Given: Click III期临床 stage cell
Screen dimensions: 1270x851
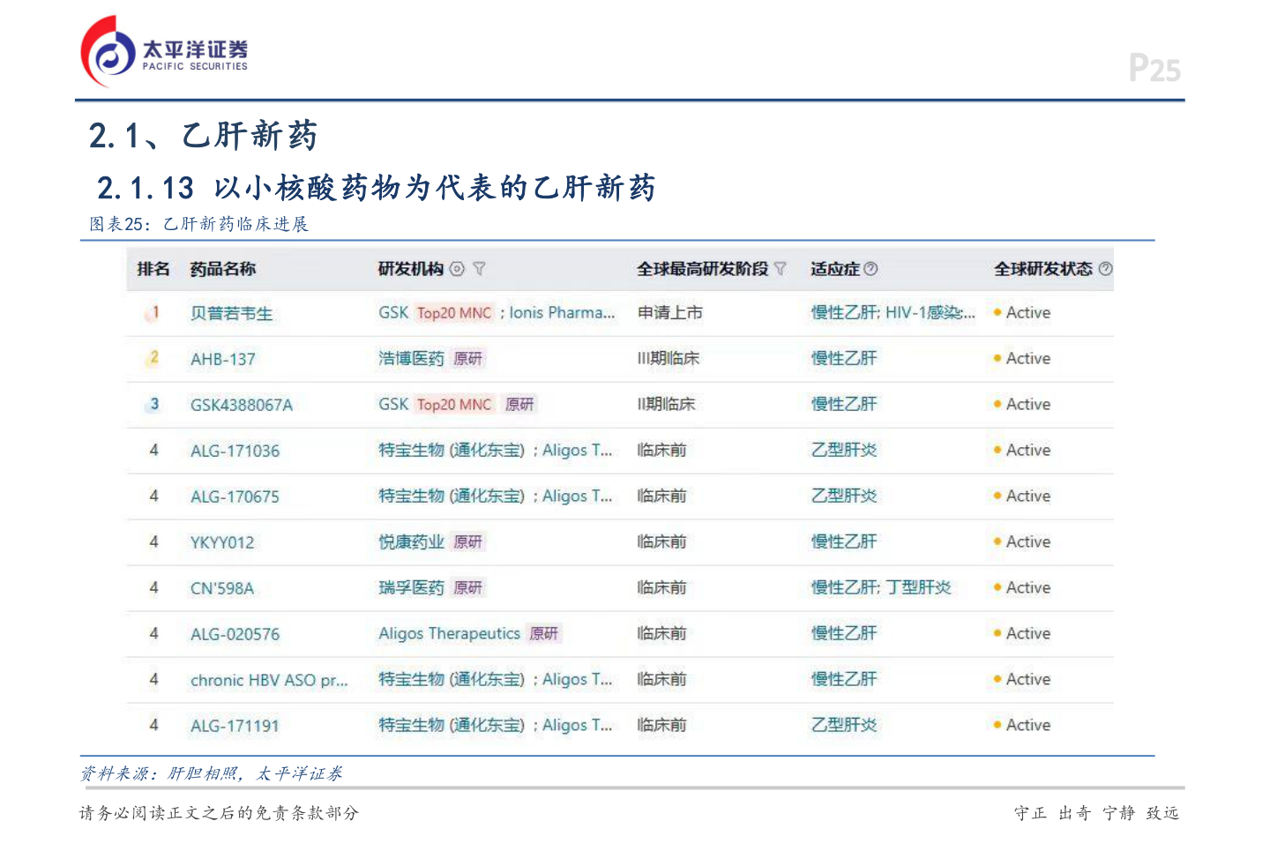Looking at the screenshot, I should coord(669,358).
